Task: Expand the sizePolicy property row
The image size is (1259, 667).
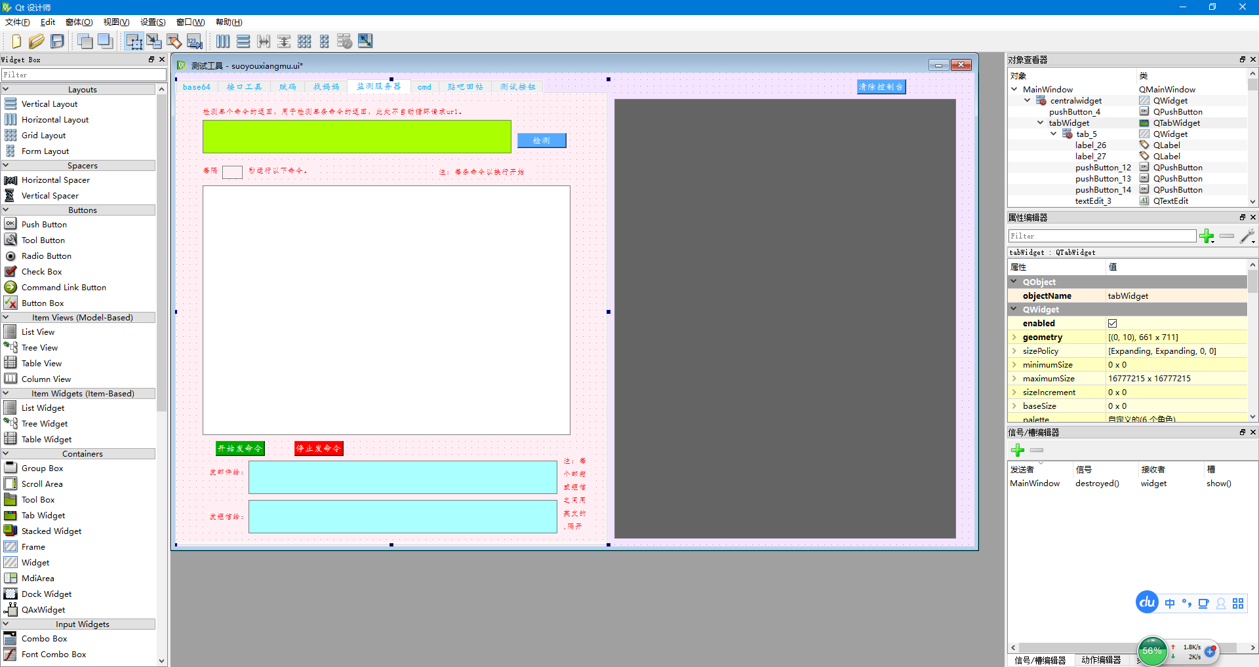Action: pos(1014,351)
